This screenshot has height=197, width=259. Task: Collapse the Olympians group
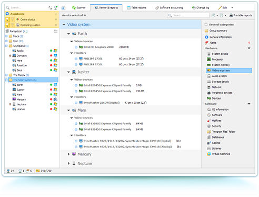(x=6, y=46)
